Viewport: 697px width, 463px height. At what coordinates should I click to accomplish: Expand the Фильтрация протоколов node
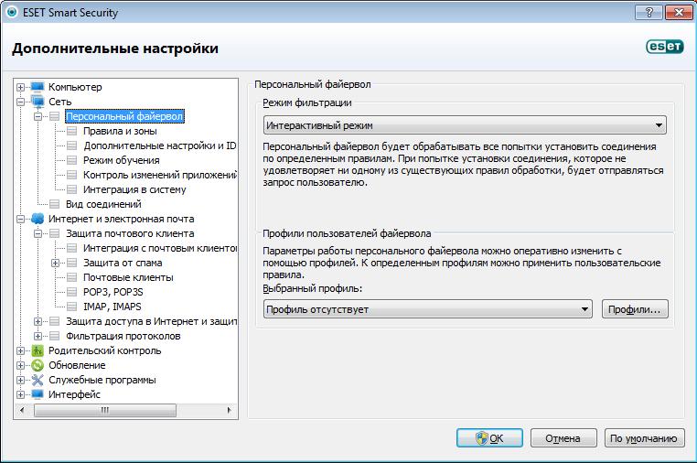[38, 336]
